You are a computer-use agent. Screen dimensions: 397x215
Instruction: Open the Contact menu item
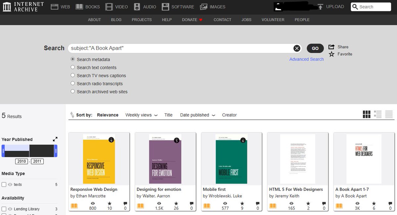point(222,20)
